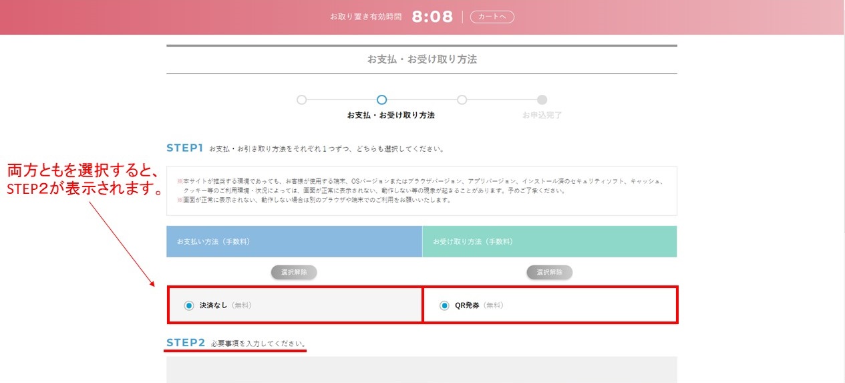
Task: Click the first step circle in progress bar
Action: (x=301, y=100)
